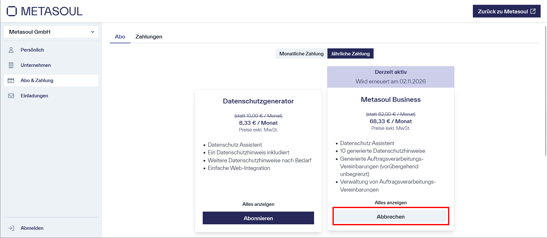Open Persönlich in the sidebar
This screenshot has height=238, width=547.
coord(51,50)
